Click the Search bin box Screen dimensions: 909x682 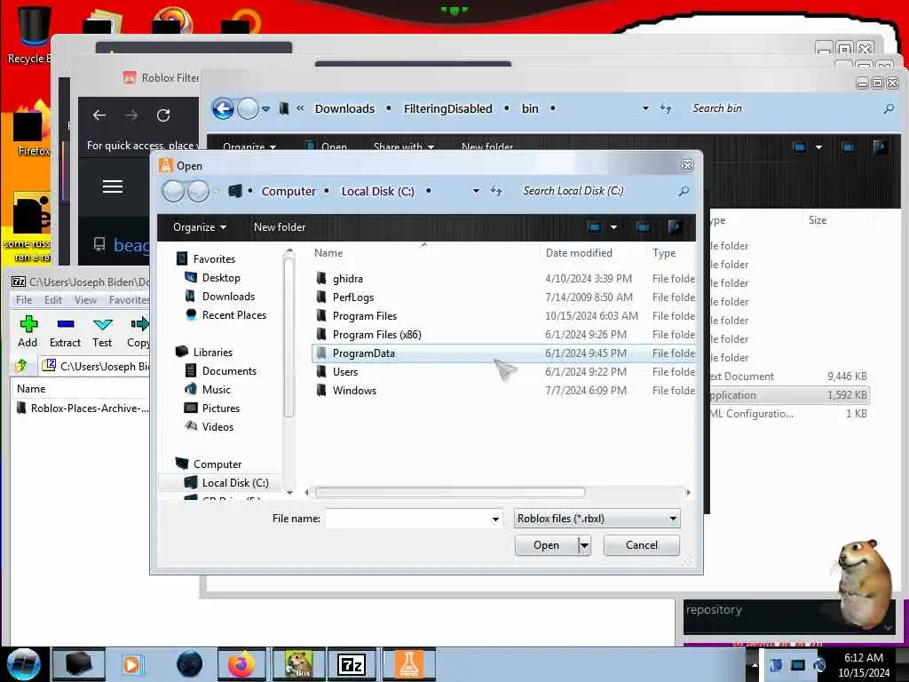click(x=783, y=108)
